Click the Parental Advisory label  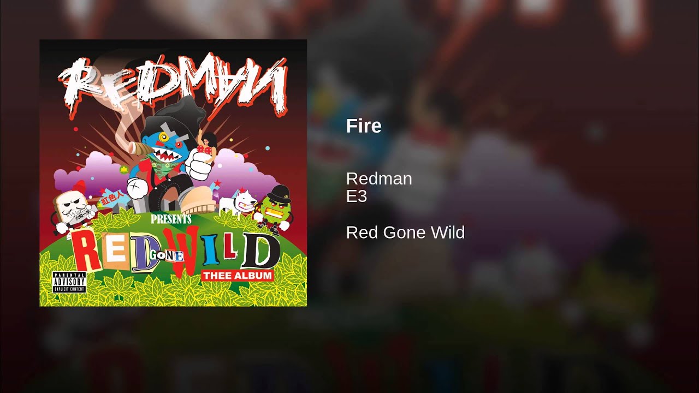click(x=69, y=282)
